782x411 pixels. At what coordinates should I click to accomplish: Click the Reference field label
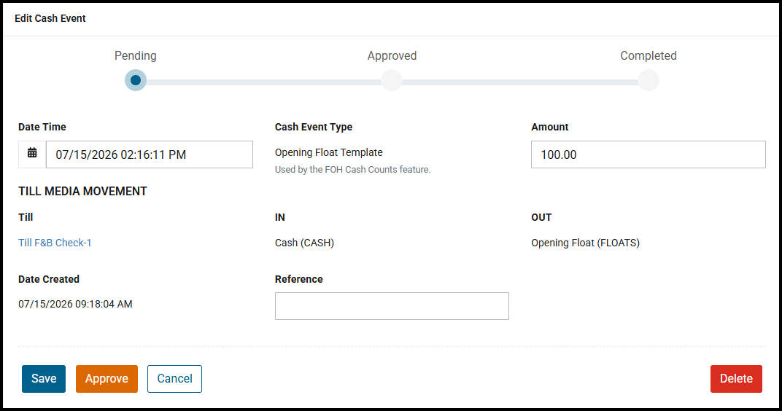(299, 279)
